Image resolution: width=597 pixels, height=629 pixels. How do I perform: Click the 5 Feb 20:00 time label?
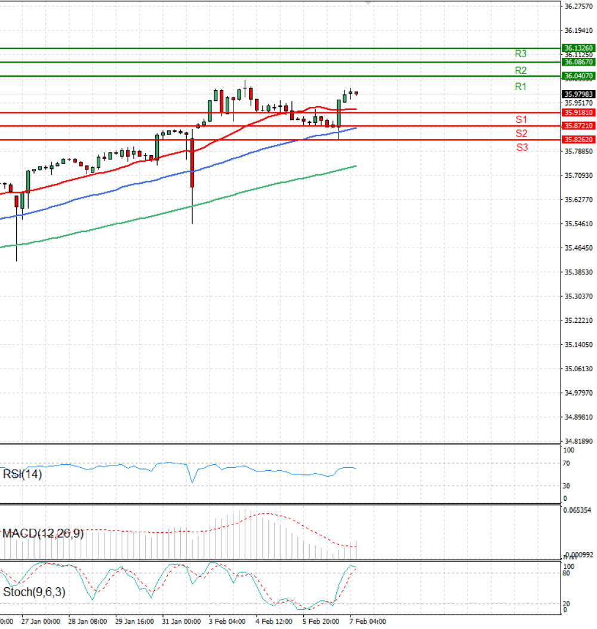321,621
